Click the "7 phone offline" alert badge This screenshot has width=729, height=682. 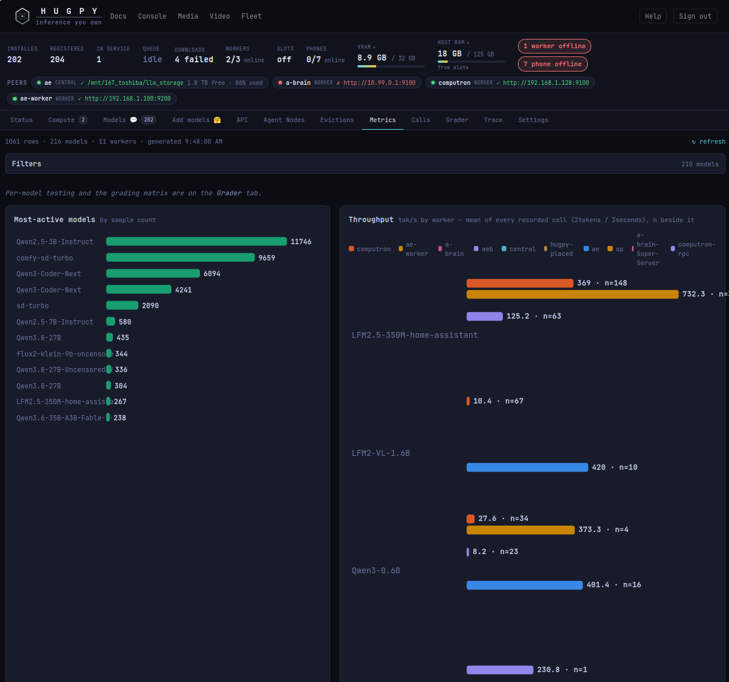coord(552,64)
